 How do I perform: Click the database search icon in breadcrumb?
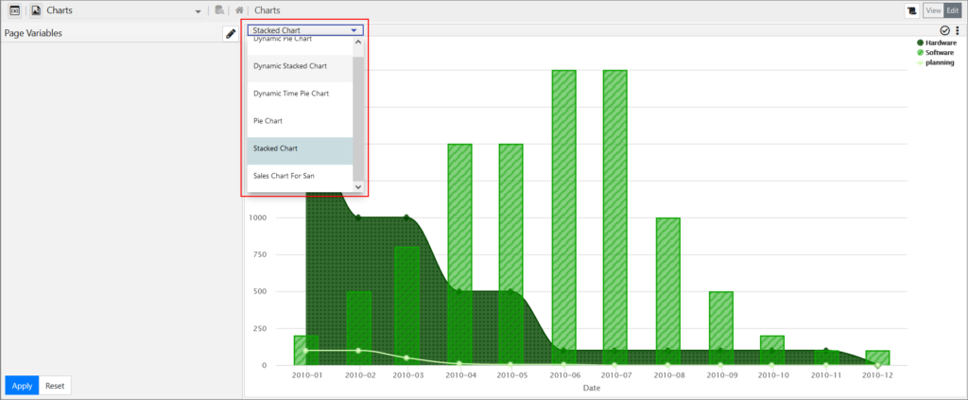tap(219, 10)
